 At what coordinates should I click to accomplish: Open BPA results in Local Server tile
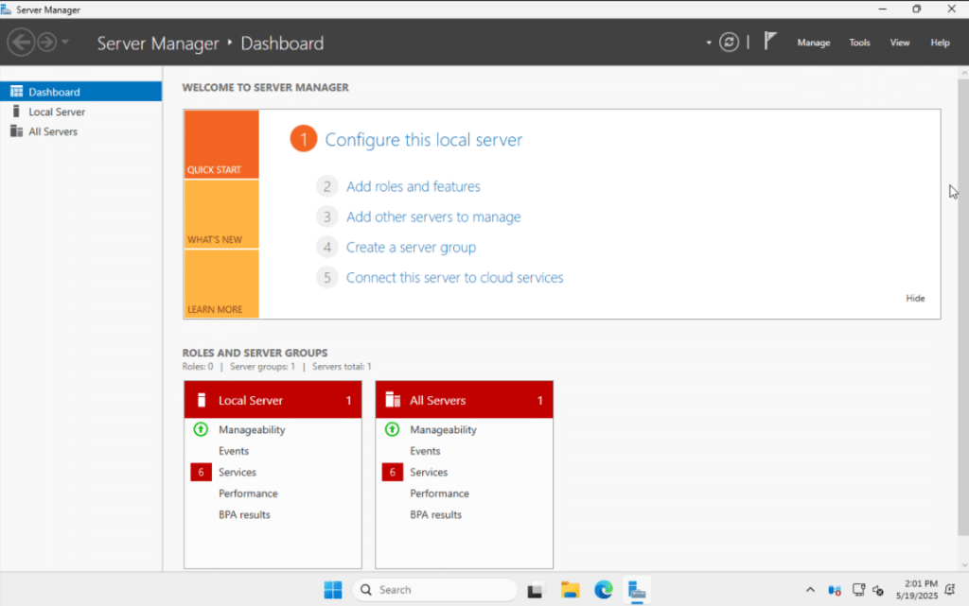(244, 514)
